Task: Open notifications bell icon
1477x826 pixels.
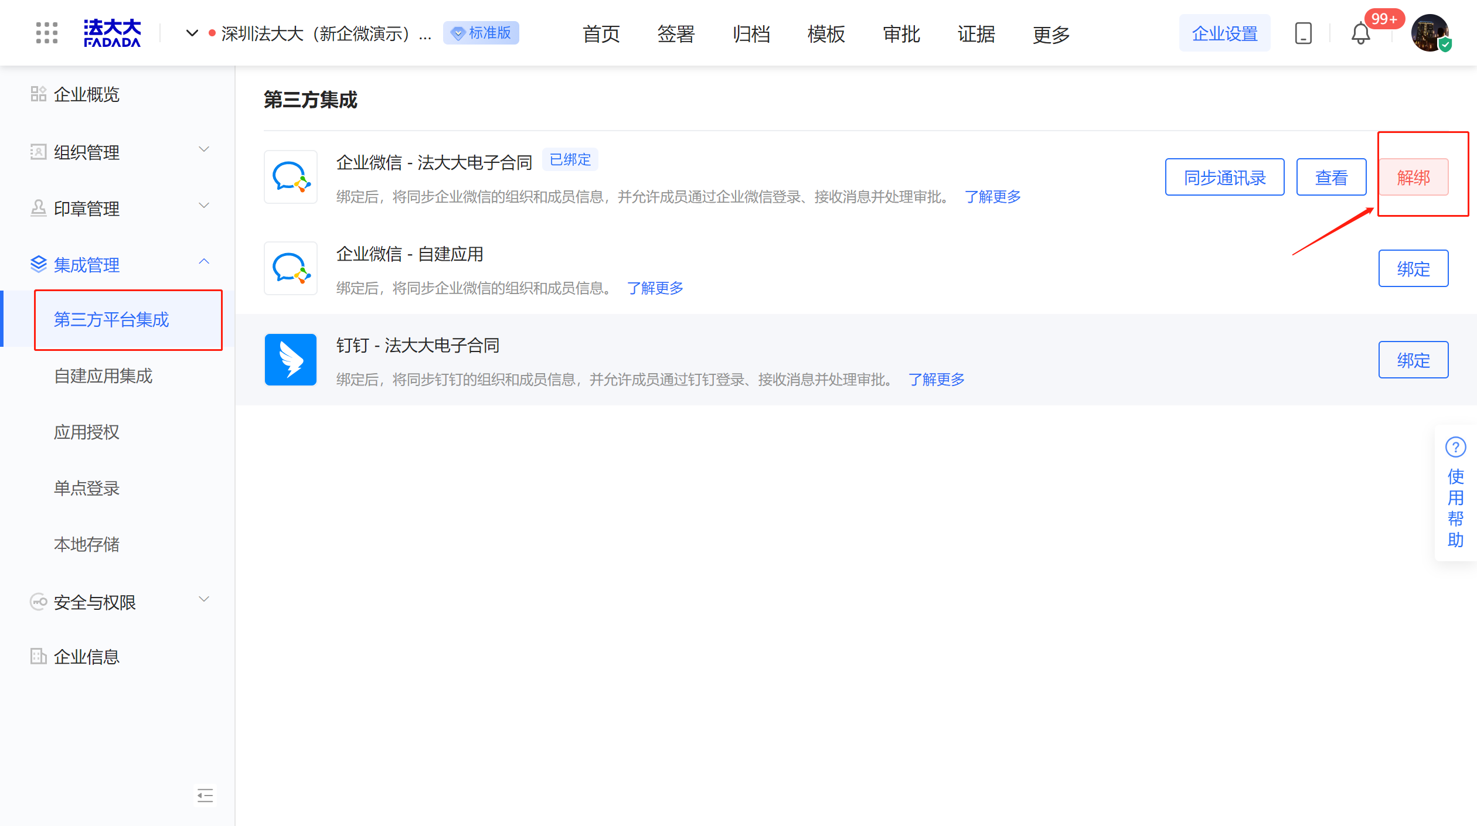Action: click(x=1360, y=33)
